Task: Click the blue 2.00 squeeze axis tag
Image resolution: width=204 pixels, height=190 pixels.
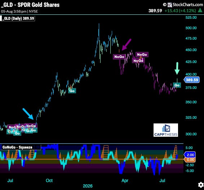Action: [190, 155]
